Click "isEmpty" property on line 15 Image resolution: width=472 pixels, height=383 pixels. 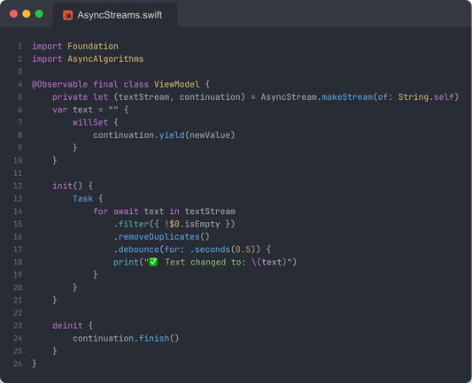pos(202,225)
